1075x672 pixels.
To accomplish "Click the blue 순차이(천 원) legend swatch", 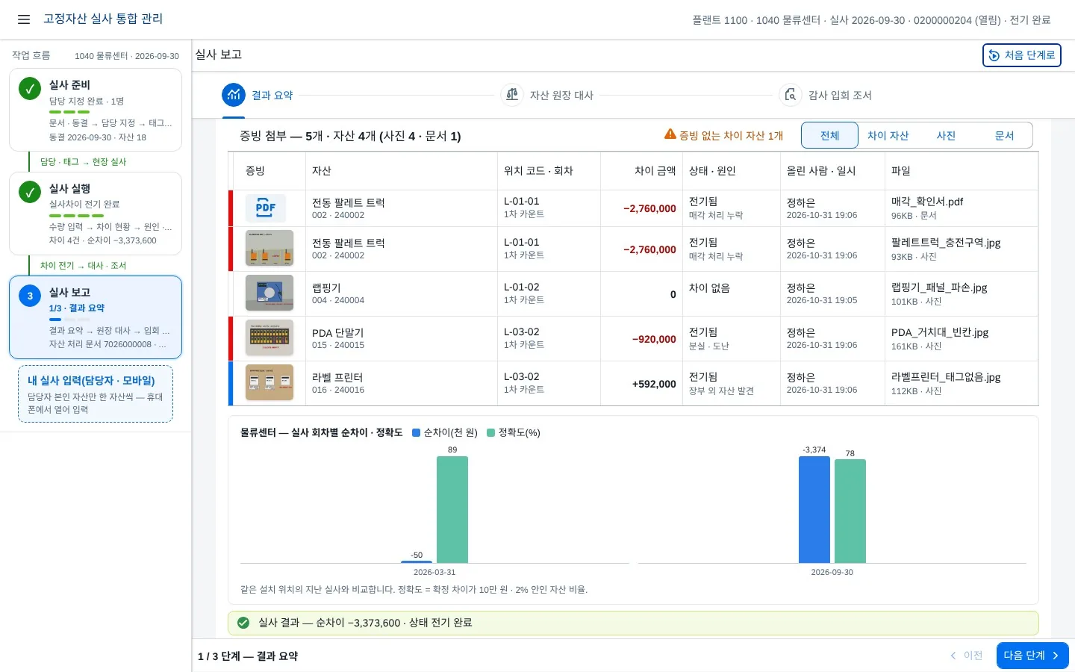I will 417,432.
